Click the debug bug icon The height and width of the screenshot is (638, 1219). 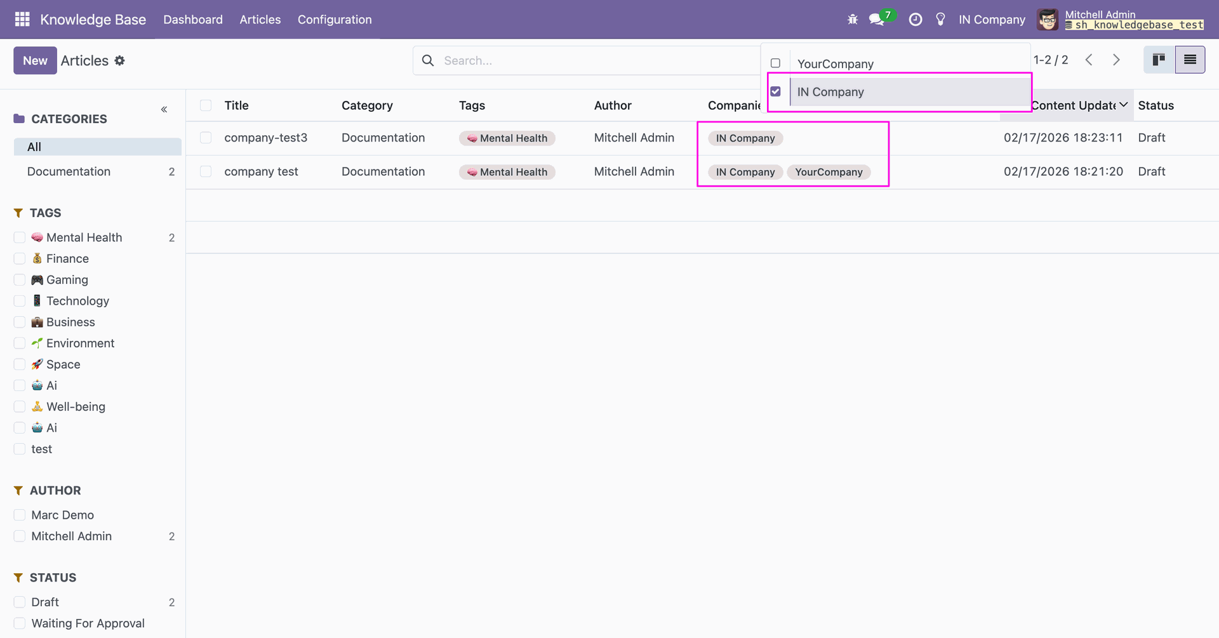[853, 20]
